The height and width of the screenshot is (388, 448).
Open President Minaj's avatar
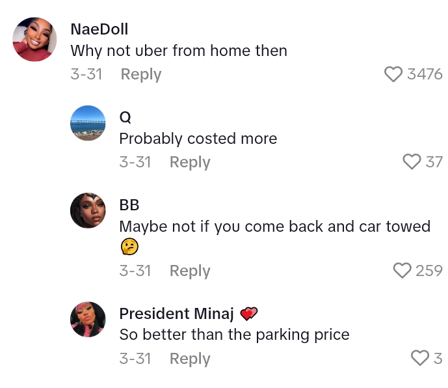click(88, 319)
